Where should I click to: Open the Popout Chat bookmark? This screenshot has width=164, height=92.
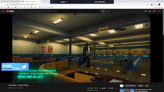49,7
